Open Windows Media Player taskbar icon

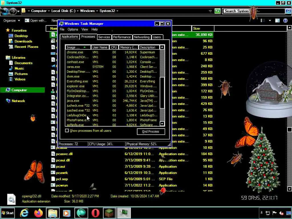(67, 213)
